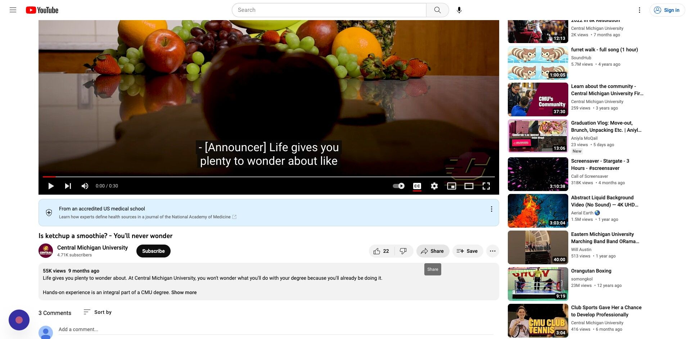
Task: Click Aniyla MoQail channel name
Action: [584, 138]
